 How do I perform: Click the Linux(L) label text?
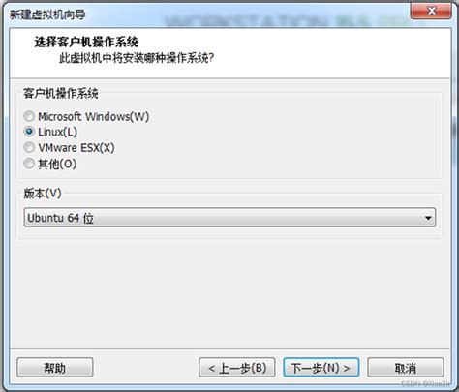(58, 132)
